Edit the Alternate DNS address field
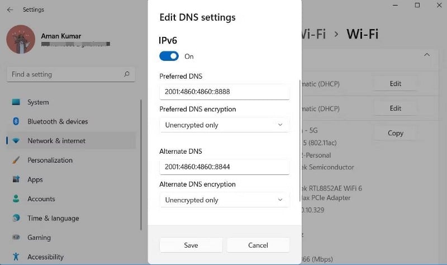This screenshot has height=265, width=447. [225, 167]
